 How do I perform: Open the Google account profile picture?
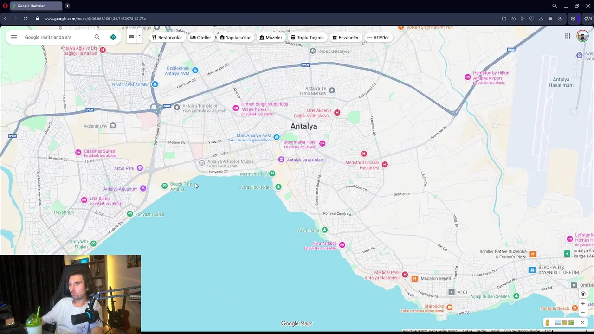(582, 36)
